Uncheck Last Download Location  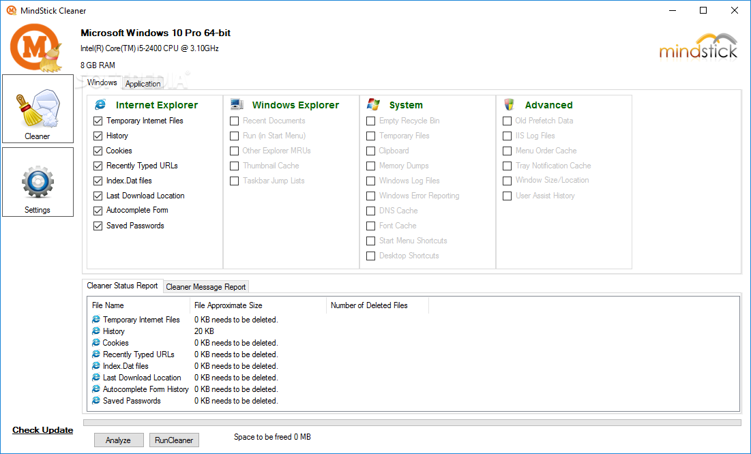pos(98,196)
